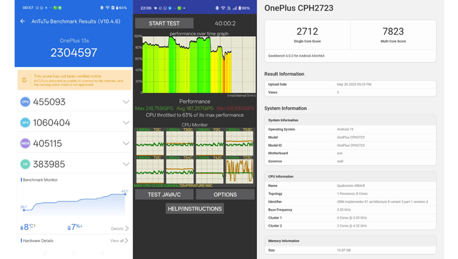The height and width of the screenshot is (259, 458).
Task: Click the Base Frequency 3.53 GHz value
Action: click(x=344, y=210)
